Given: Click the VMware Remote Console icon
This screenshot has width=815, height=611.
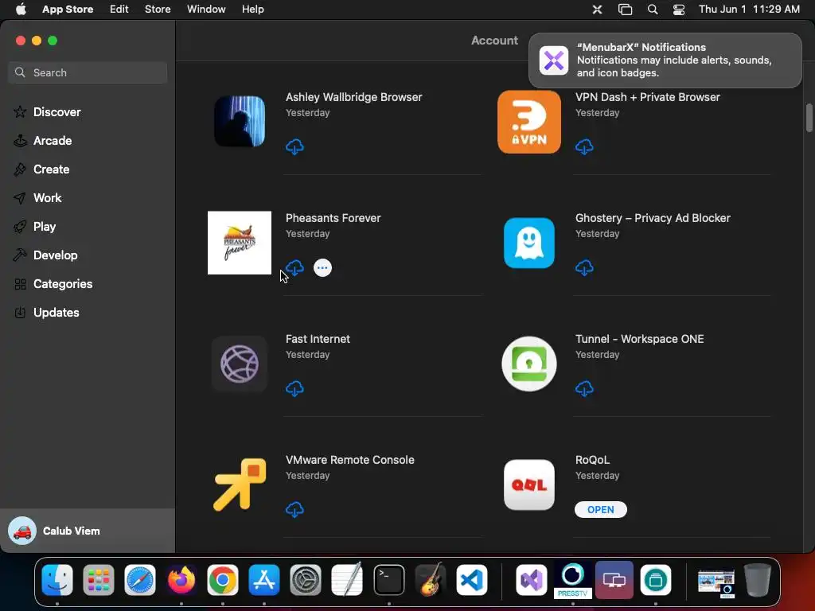Looking at the screenshot, I should click(x=240, y=485).
